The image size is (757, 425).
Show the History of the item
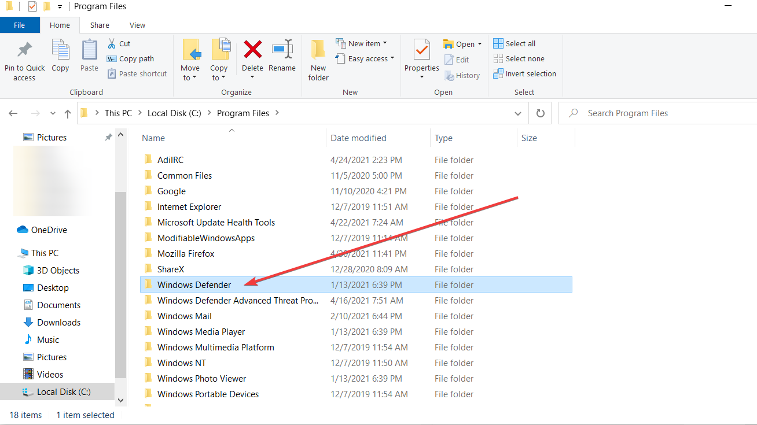click(462, 75)
